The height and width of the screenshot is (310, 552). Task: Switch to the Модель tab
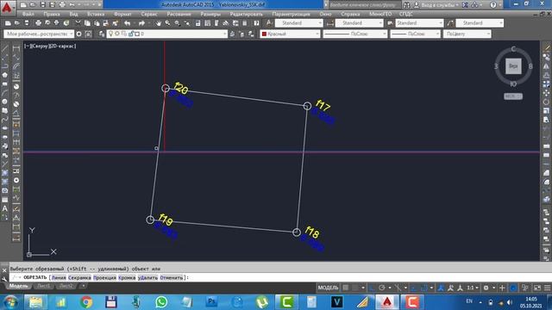click(x=18, y=286)
